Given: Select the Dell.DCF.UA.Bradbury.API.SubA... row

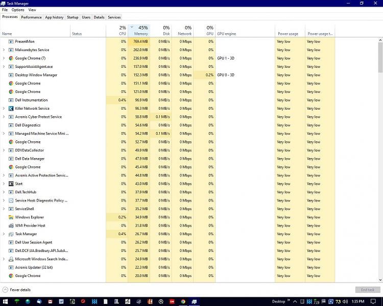Looking at the screenshot, I should (x=167, y=250).
